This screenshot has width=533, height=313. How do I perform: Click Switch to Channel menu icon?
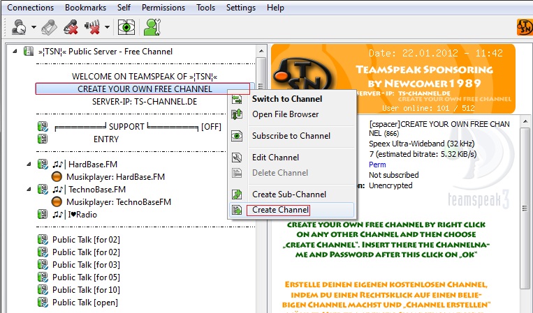pos(237,99)
